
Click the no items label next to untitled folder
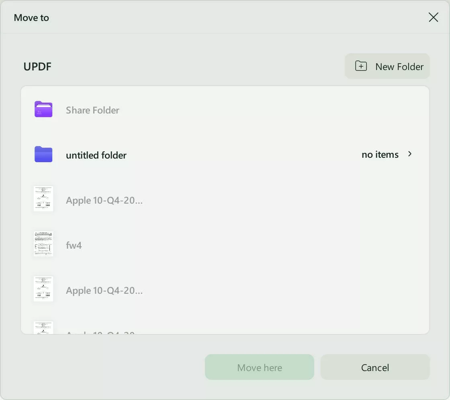coord(380,154)
